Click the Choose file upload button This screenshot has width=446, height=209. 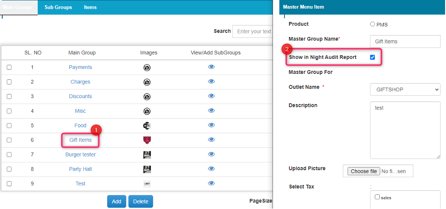364,171
